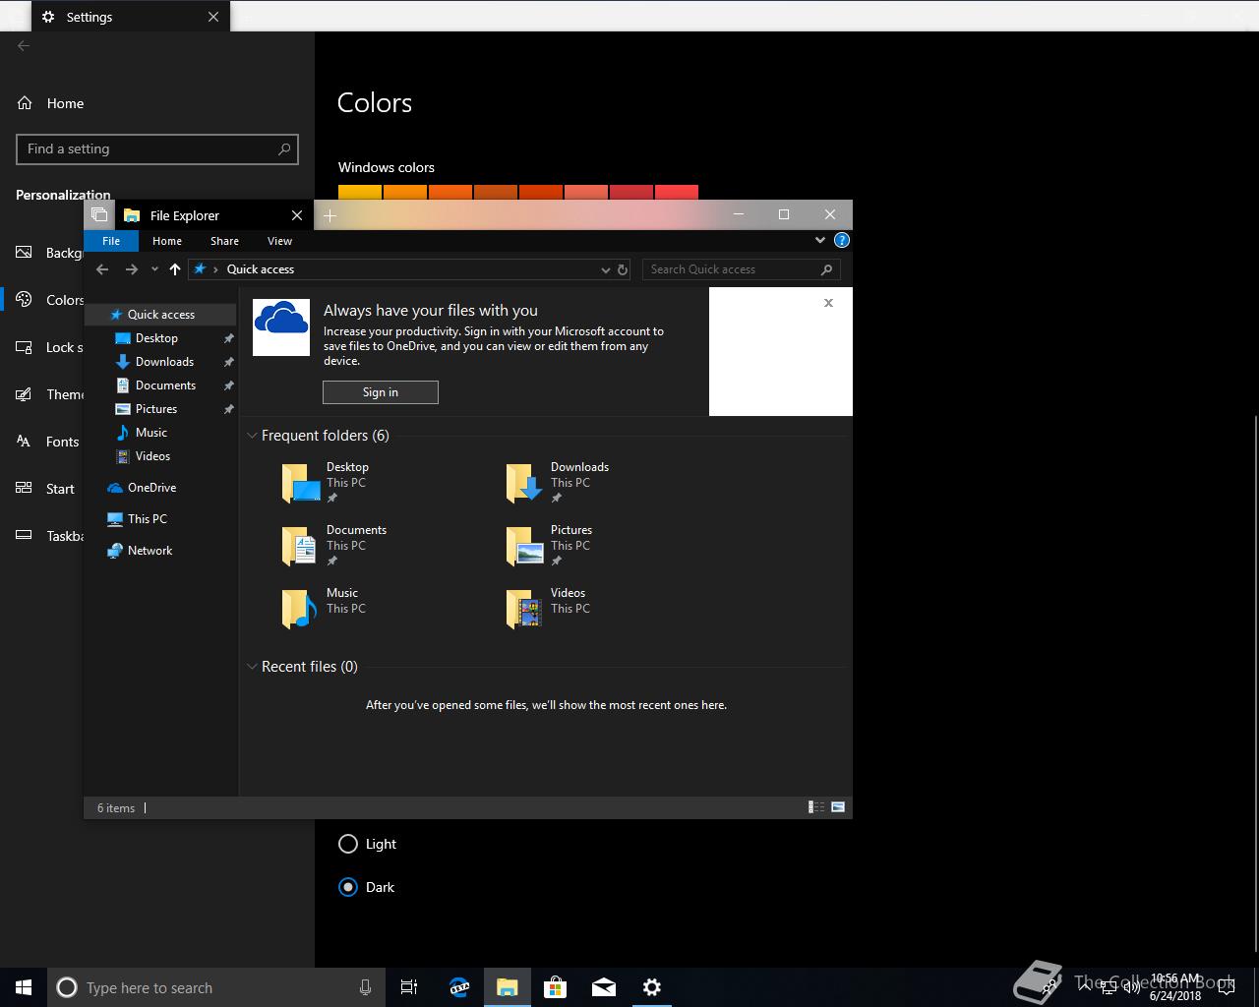Click the chevron before Quick access in address bar
Screen dimensions: 1259x1007
[215, 269]
